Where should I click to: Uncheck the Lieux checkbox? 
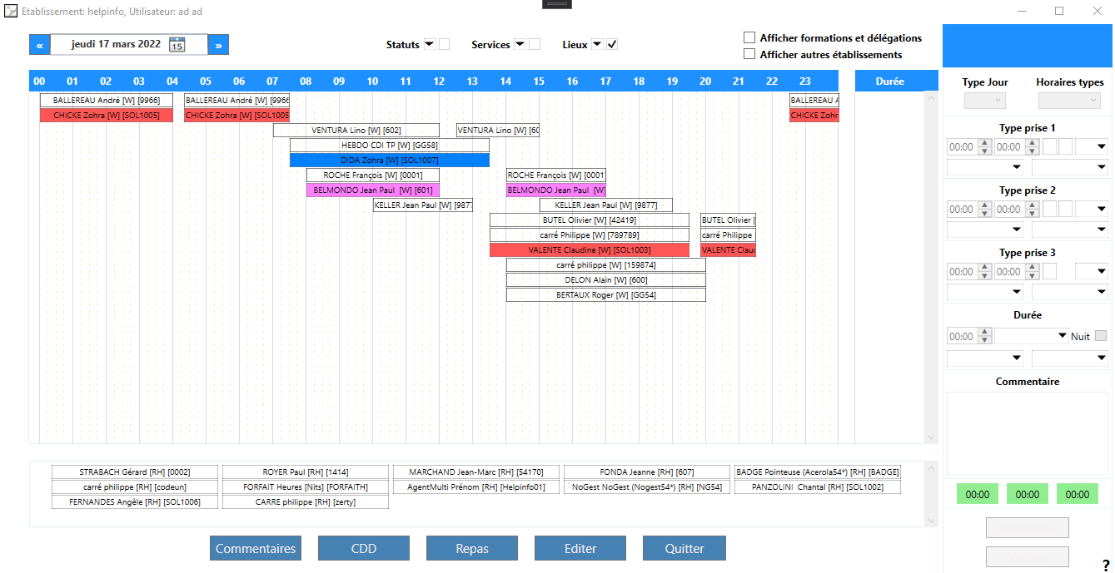612,45
